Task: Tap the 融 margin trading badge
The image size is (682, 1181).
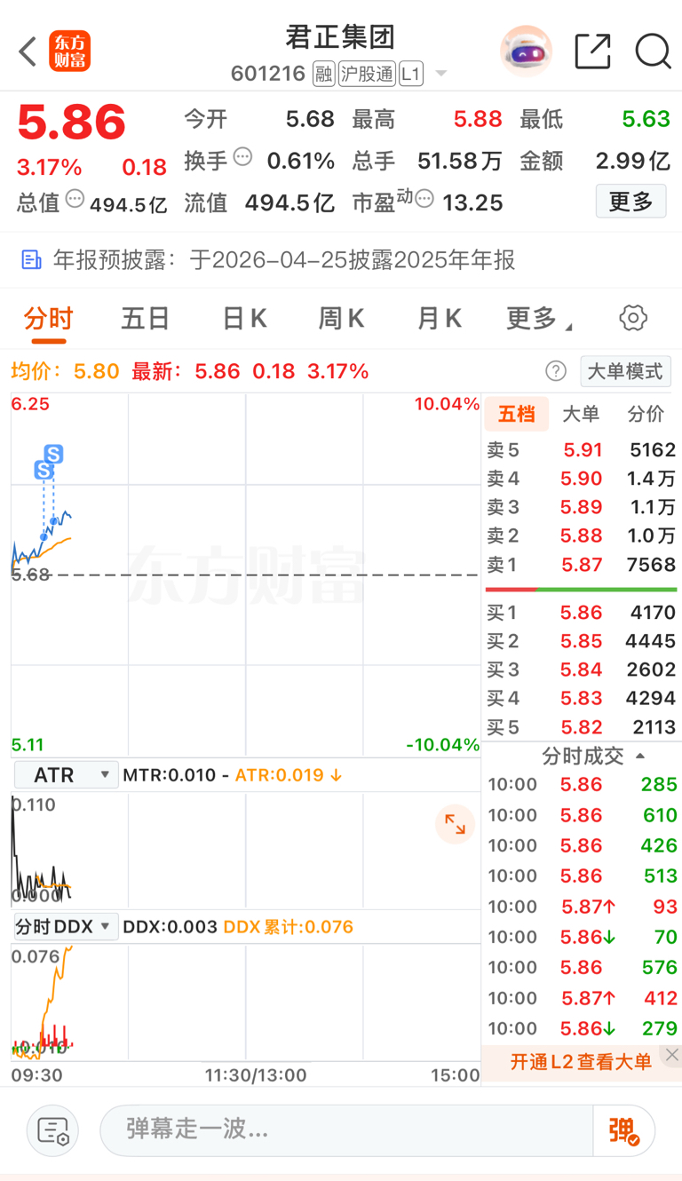Action: pyautogui.click(x=324, y=74)
